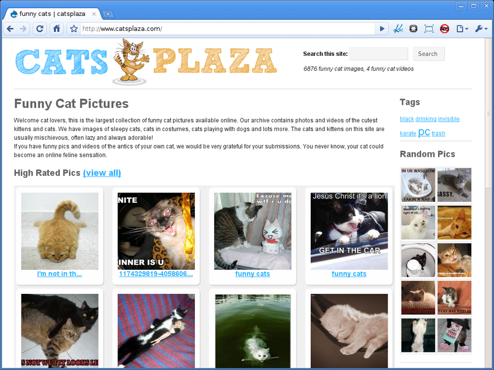Open the (view all) link
The height and width of the screenshot is (370, 494).
coord(102,173)
